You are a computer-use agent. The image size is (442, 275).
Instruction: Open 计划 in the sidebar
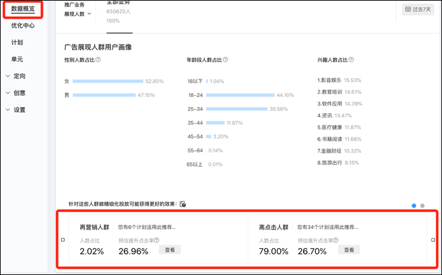17,43
